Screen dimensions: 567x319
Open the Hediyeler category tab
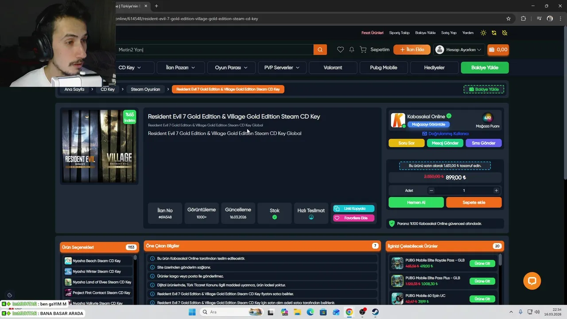[434, 68]
